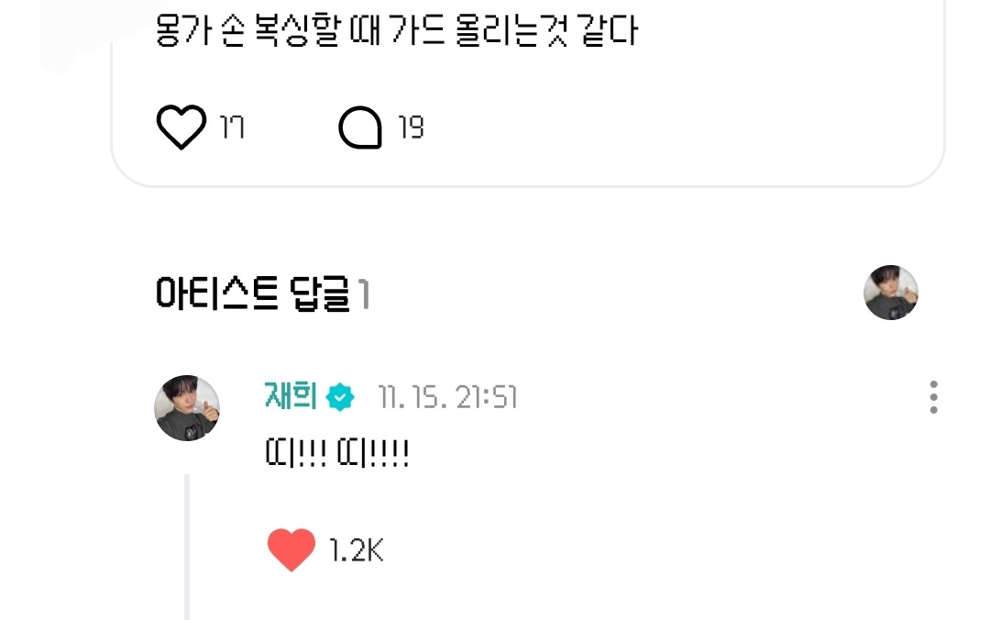Tap the artist reply count number 1

click(364, 294)
